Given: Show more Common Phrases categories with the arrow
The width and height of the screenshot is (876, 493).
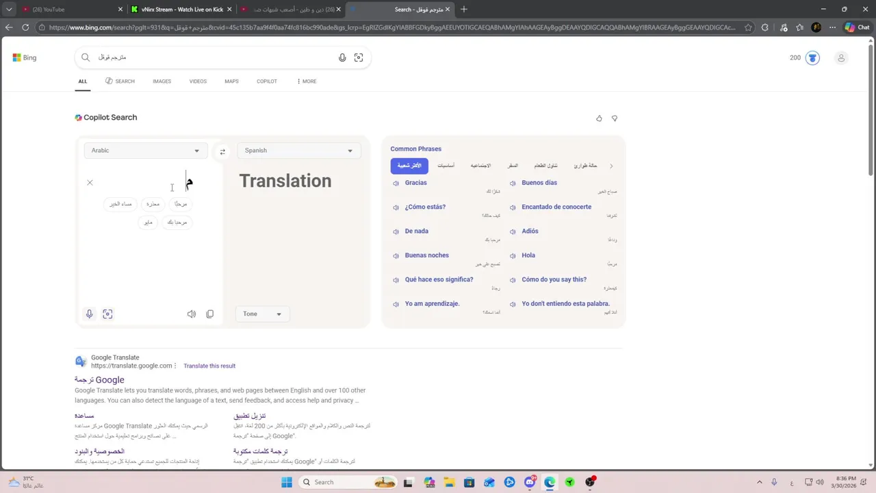Looking at the screenshot, I should 611,166.
